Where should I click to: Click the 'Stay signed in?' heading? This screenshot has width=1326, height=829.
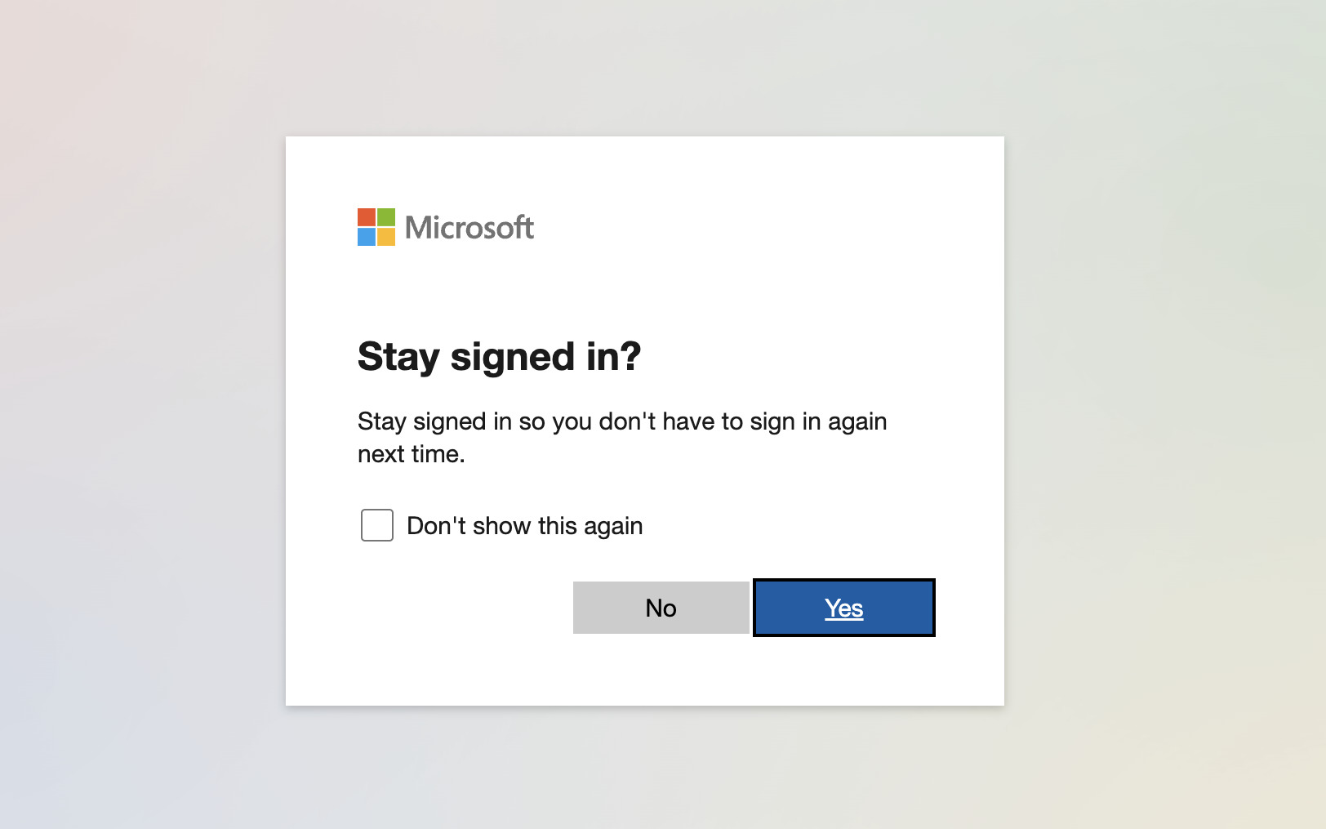[499, 357]
